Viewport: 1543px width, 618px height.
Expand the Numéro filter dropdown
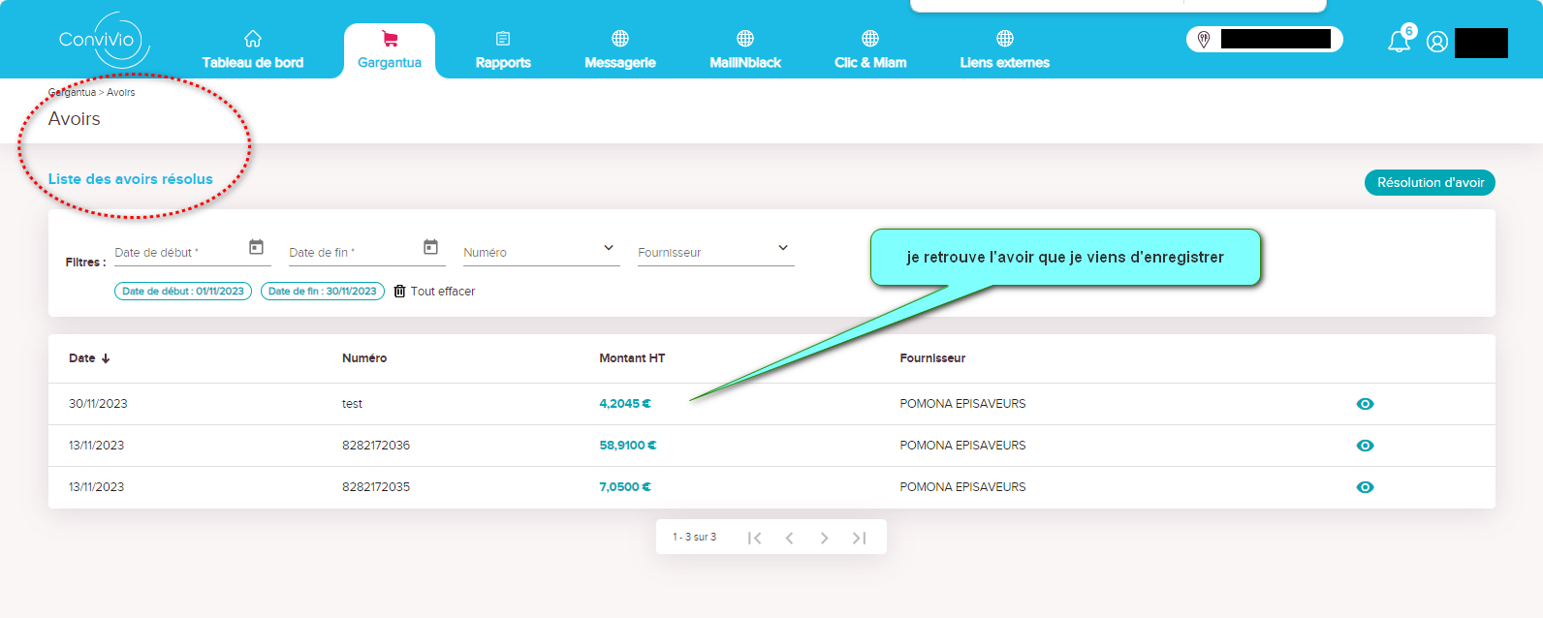tap(609, 248)
